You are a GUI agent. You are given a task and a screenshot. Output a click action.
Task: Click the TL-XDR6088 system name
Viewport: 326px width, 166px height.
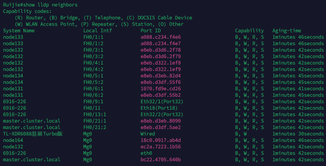(x=33, y=134)
